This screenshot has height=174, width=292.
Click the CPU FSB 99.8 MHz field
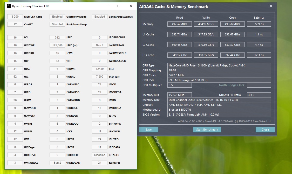[x=219, y=80]
